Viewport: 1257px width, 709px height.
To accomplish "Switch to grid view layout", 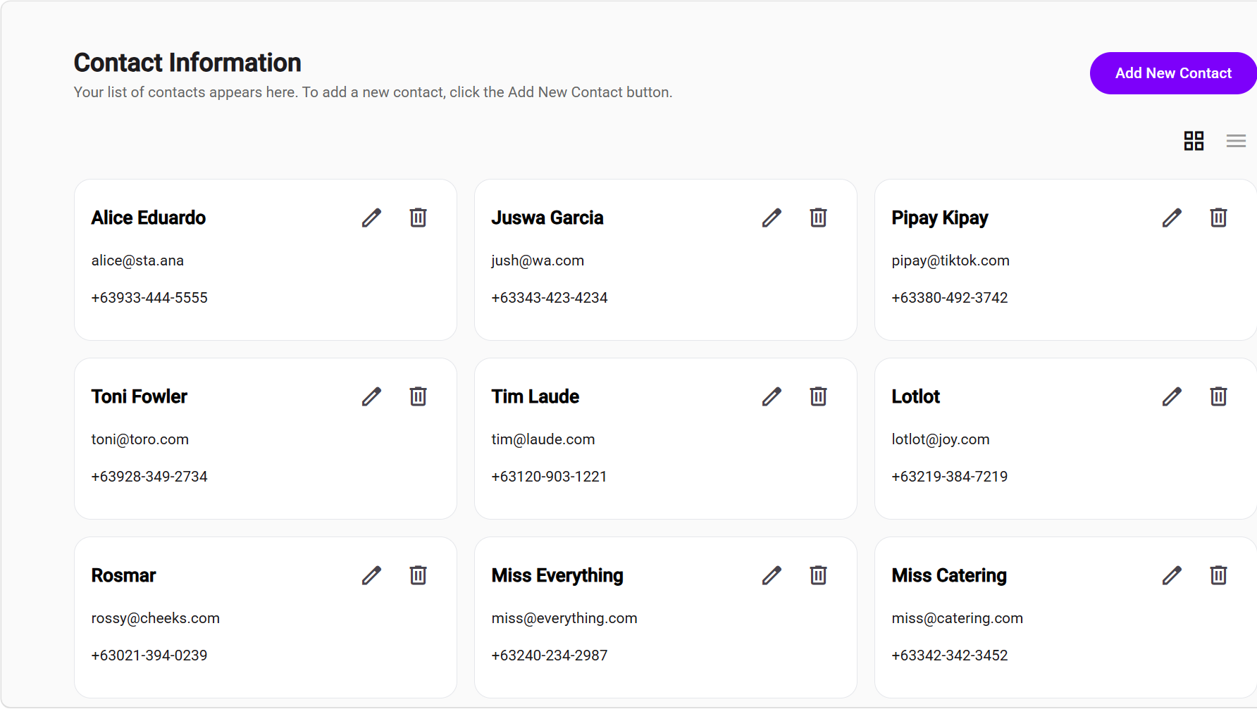I will coord(1194,141).
